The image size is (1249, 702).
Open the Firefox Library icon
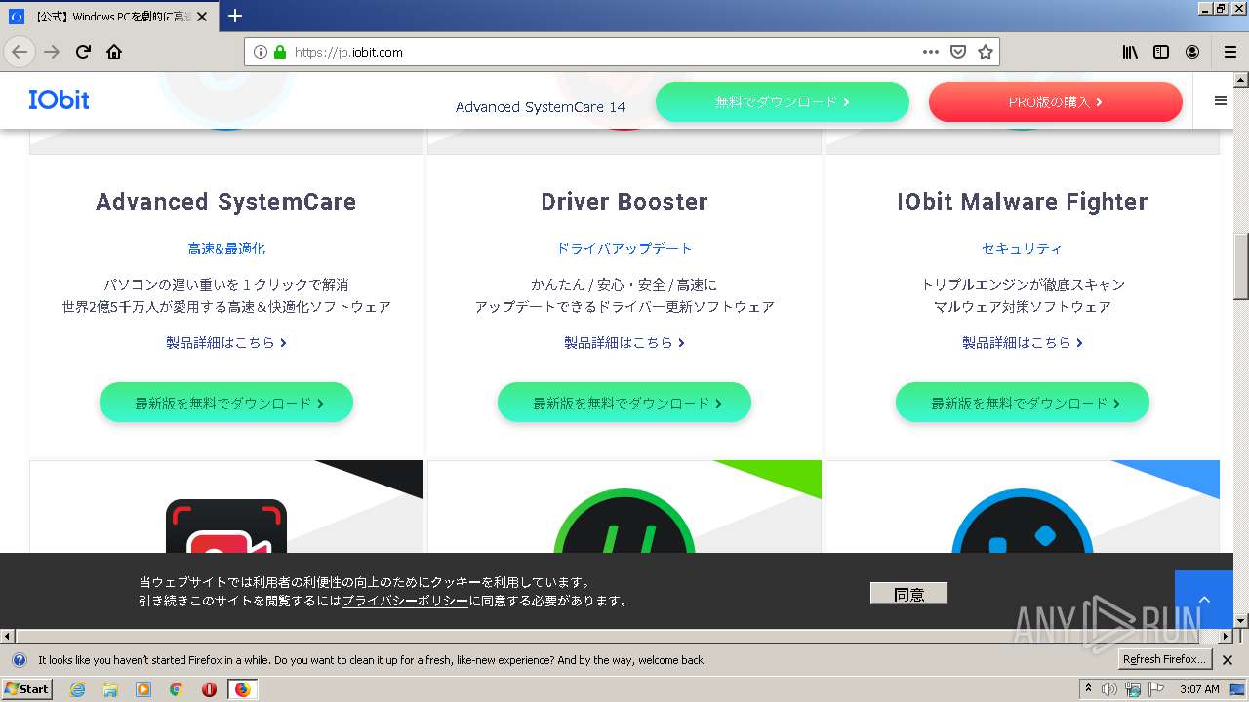tap(1130, 52)
